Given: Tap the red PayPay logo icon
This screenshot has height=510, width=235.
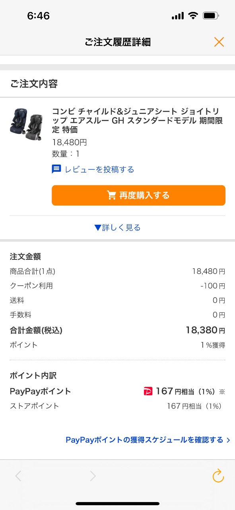Looking at the screenshot, I should [148, 392].
